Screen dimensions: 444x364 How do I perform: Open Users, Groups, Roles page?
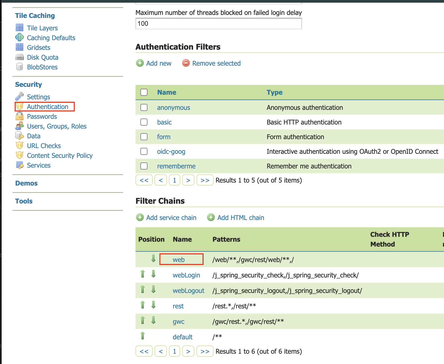57,126
